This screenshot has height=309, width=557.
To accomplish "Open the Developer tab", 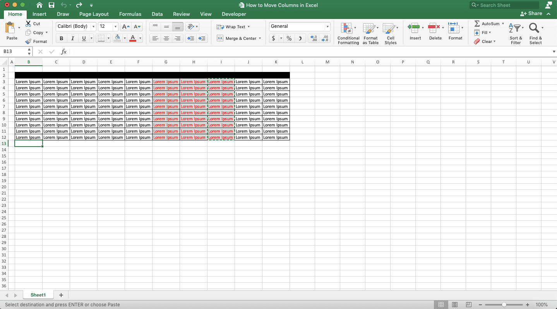I will (234, 14).
